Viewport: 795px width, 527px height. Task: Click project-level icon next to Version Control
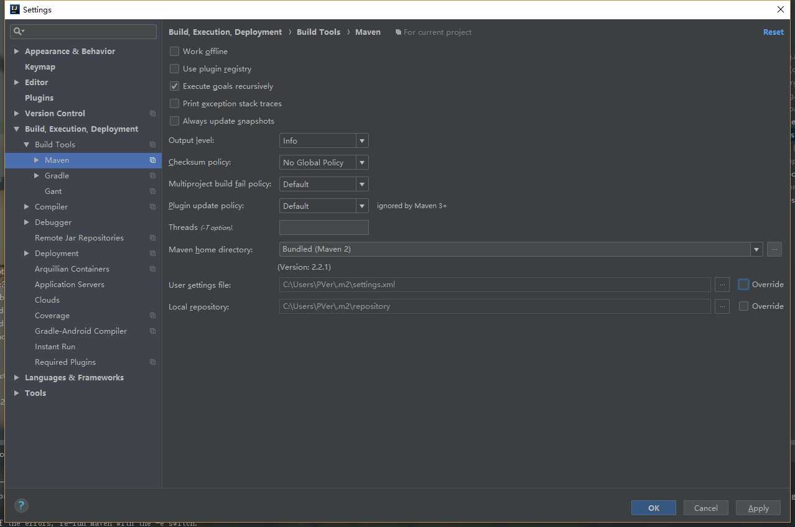pyautogui.click(x=152, y=113)
